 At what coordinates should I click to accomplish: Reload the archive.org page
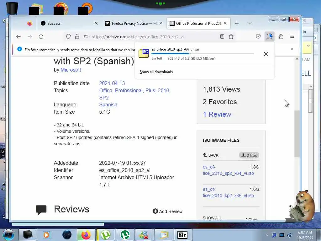tap(41, 37)
